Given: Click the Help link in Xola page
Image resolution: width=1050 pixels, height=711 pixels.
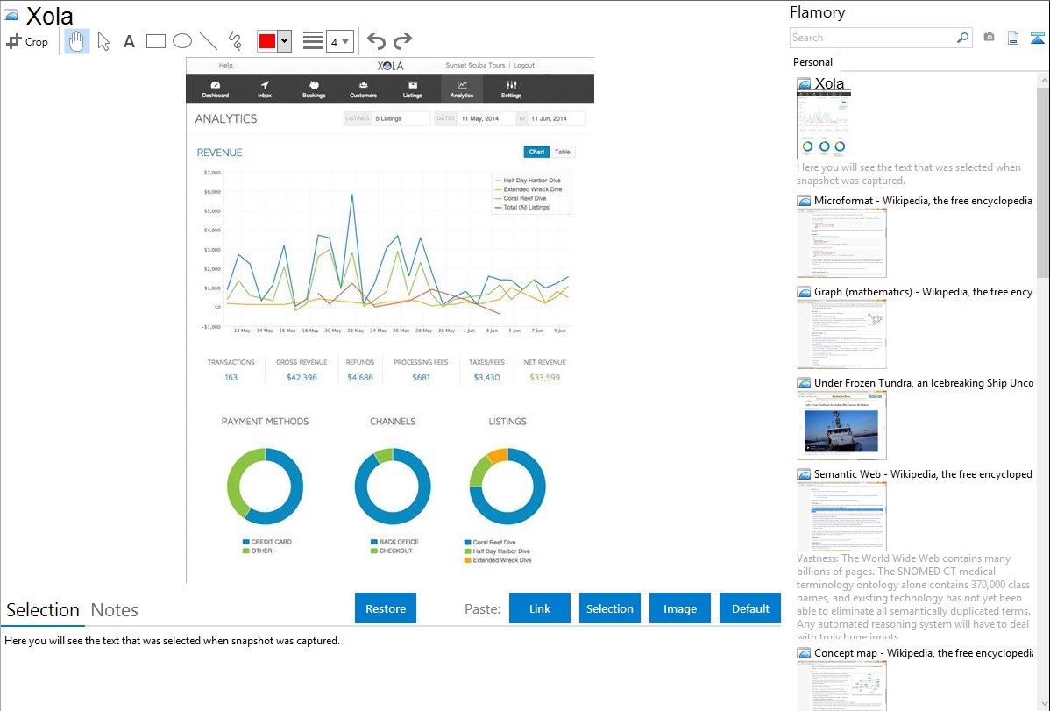Looking at the screenshot, I should 225,65.
